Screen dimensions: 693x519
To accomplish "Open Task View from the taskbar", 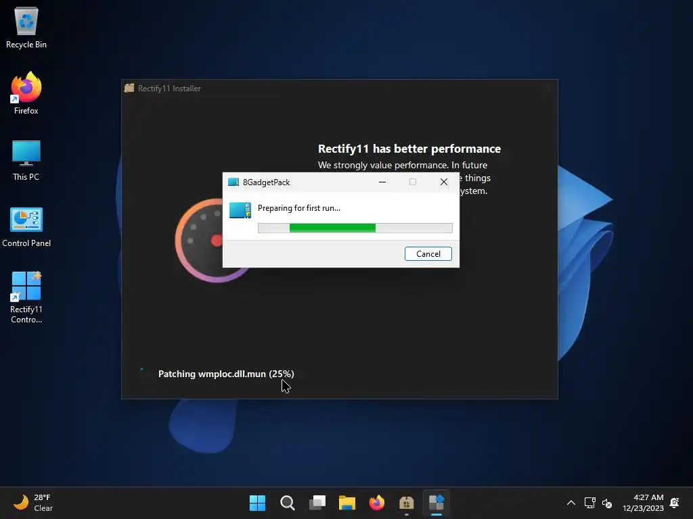I will coord(317,503).
